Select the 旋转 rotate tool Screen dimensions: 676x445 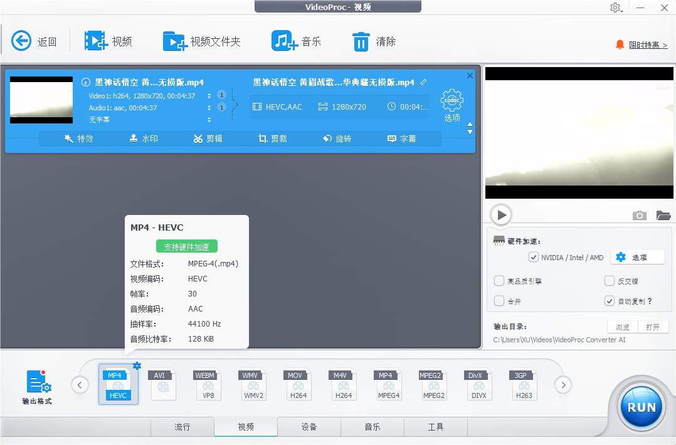point(338,139)
